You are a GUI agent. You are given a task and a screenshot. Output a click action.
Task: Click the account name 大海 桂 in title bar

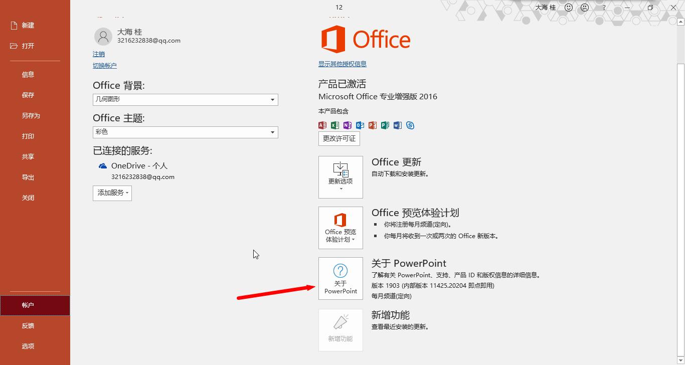(546, 8)
